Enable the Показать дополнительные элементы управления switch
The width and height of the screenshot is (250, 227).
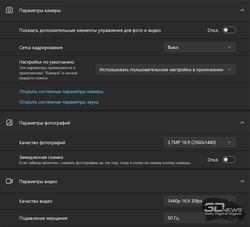pos(229,30)
